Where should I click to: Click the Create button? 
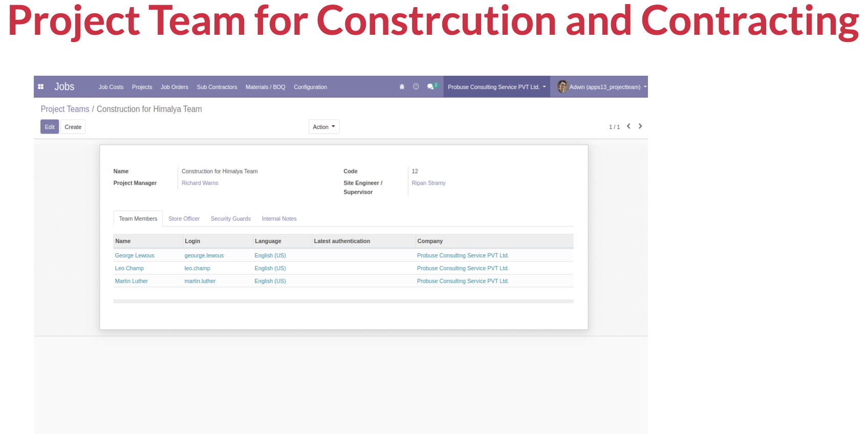pos(73,127)
